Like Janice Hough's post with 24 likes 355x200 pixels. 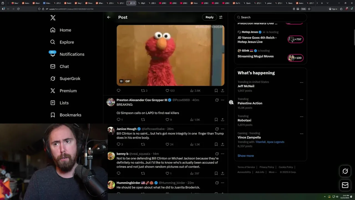tap(169, 144)
